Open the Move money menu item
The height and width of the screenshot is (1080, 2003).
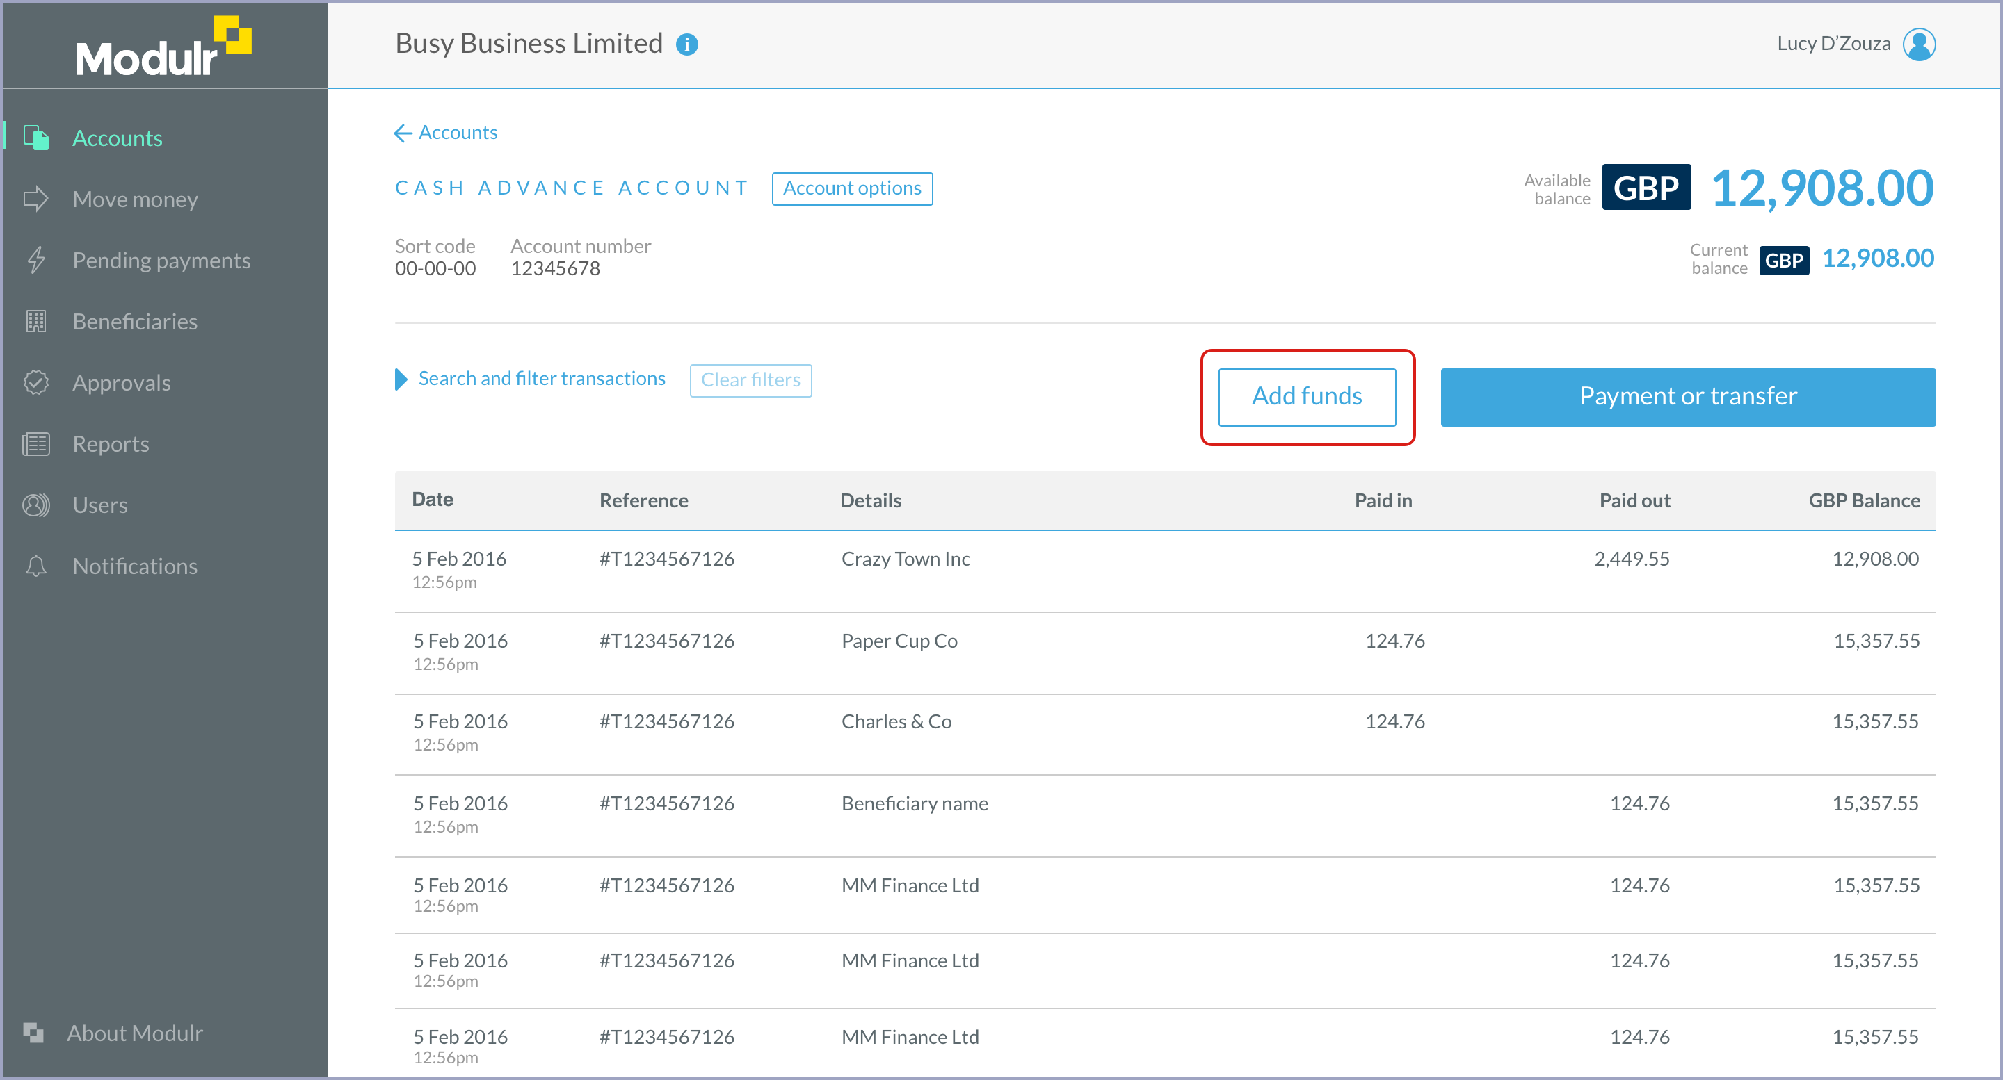[136, 199]
